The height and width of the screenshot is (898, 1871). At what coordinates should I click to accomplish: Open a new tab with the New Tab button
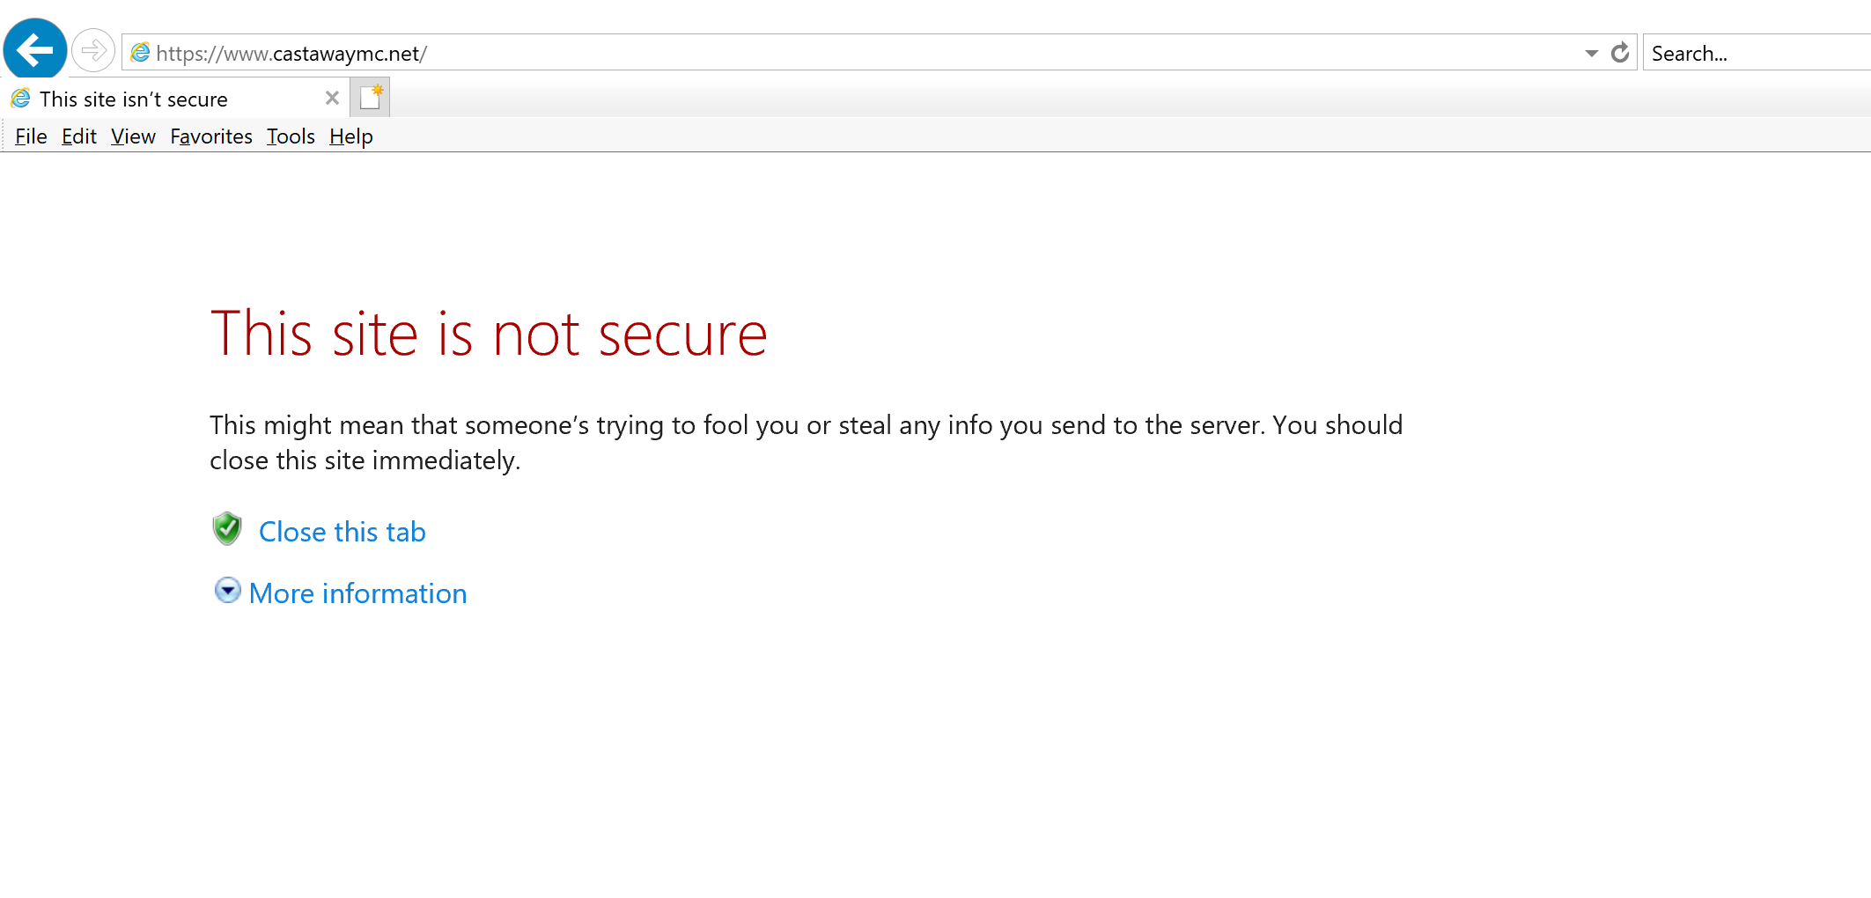tap(370, 98)
